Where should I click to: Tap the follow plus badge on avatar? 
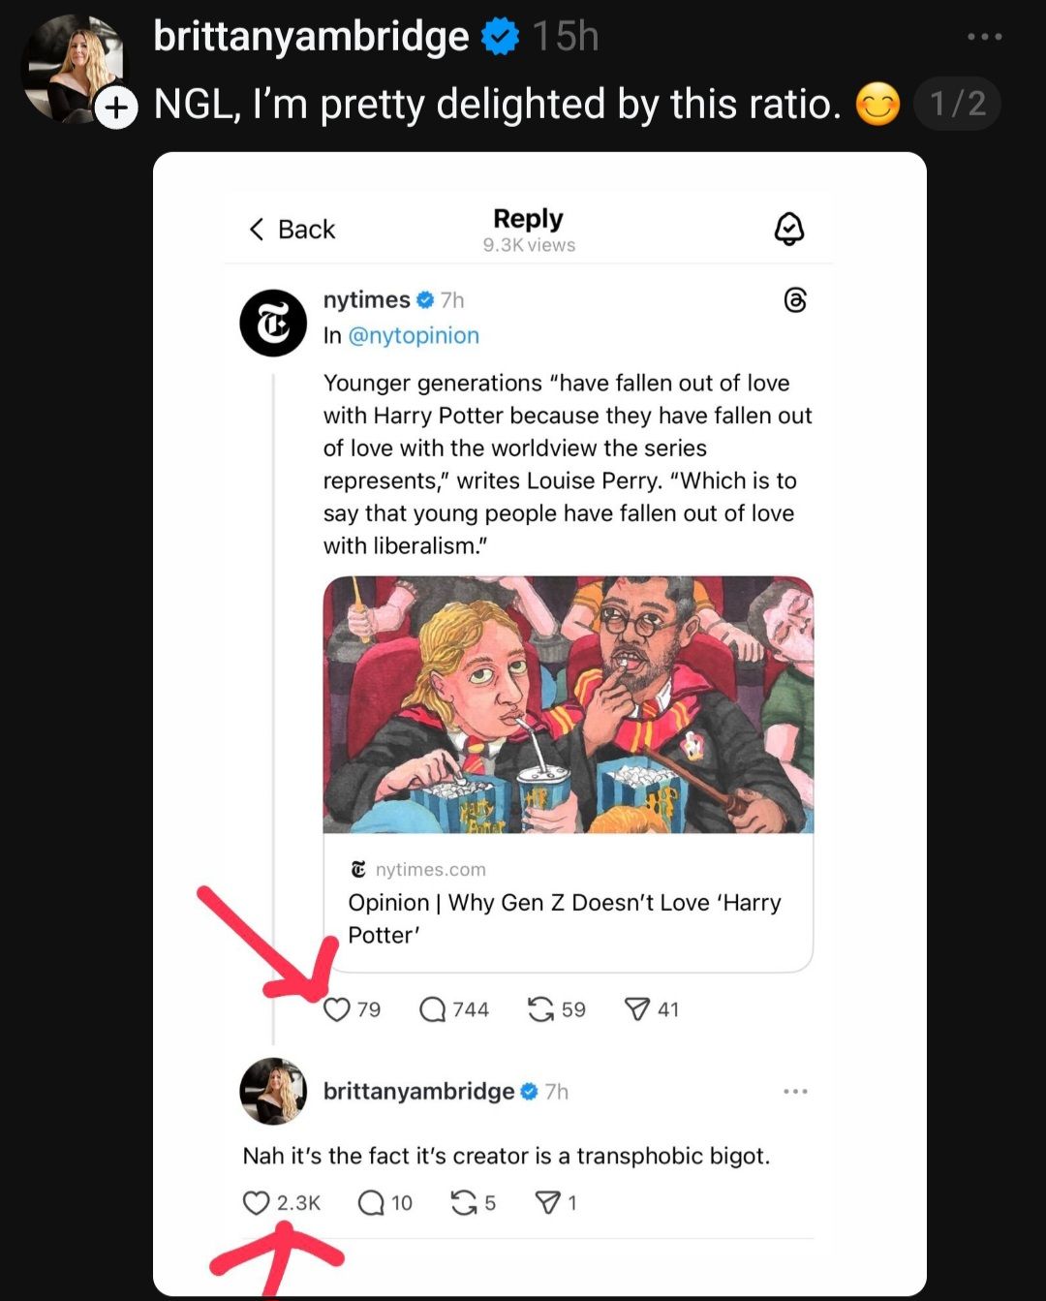117,108
